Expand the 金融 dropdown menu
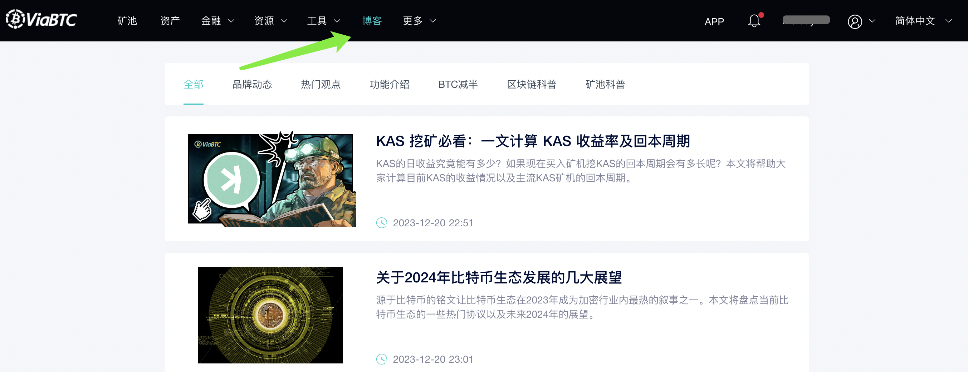Image resolution: width=968 pixels, height=372 pixels. coord(218,21)
